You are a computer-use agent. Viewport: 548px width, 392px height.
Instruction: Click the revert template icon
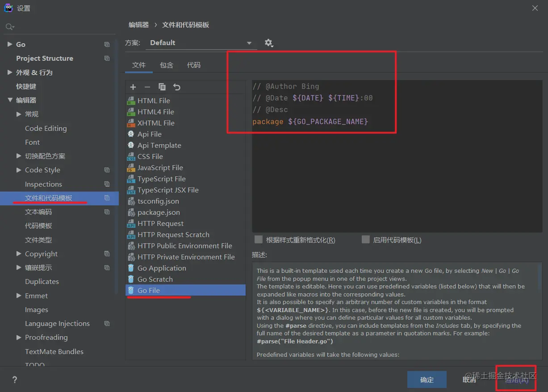[x=177, y=87]
